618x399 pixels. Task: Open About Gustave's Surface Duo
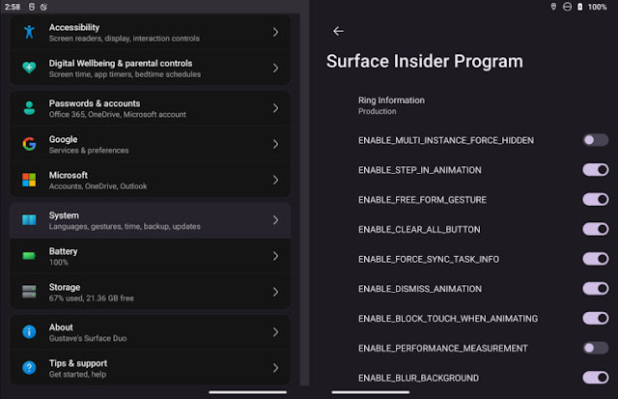coord(151,332)
